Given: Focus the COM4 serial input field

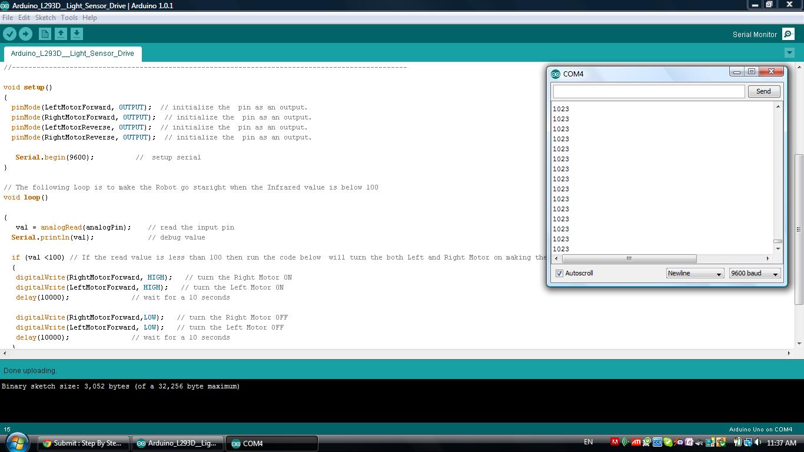Looking at the screenshot, I should click(x=649, y=91).
